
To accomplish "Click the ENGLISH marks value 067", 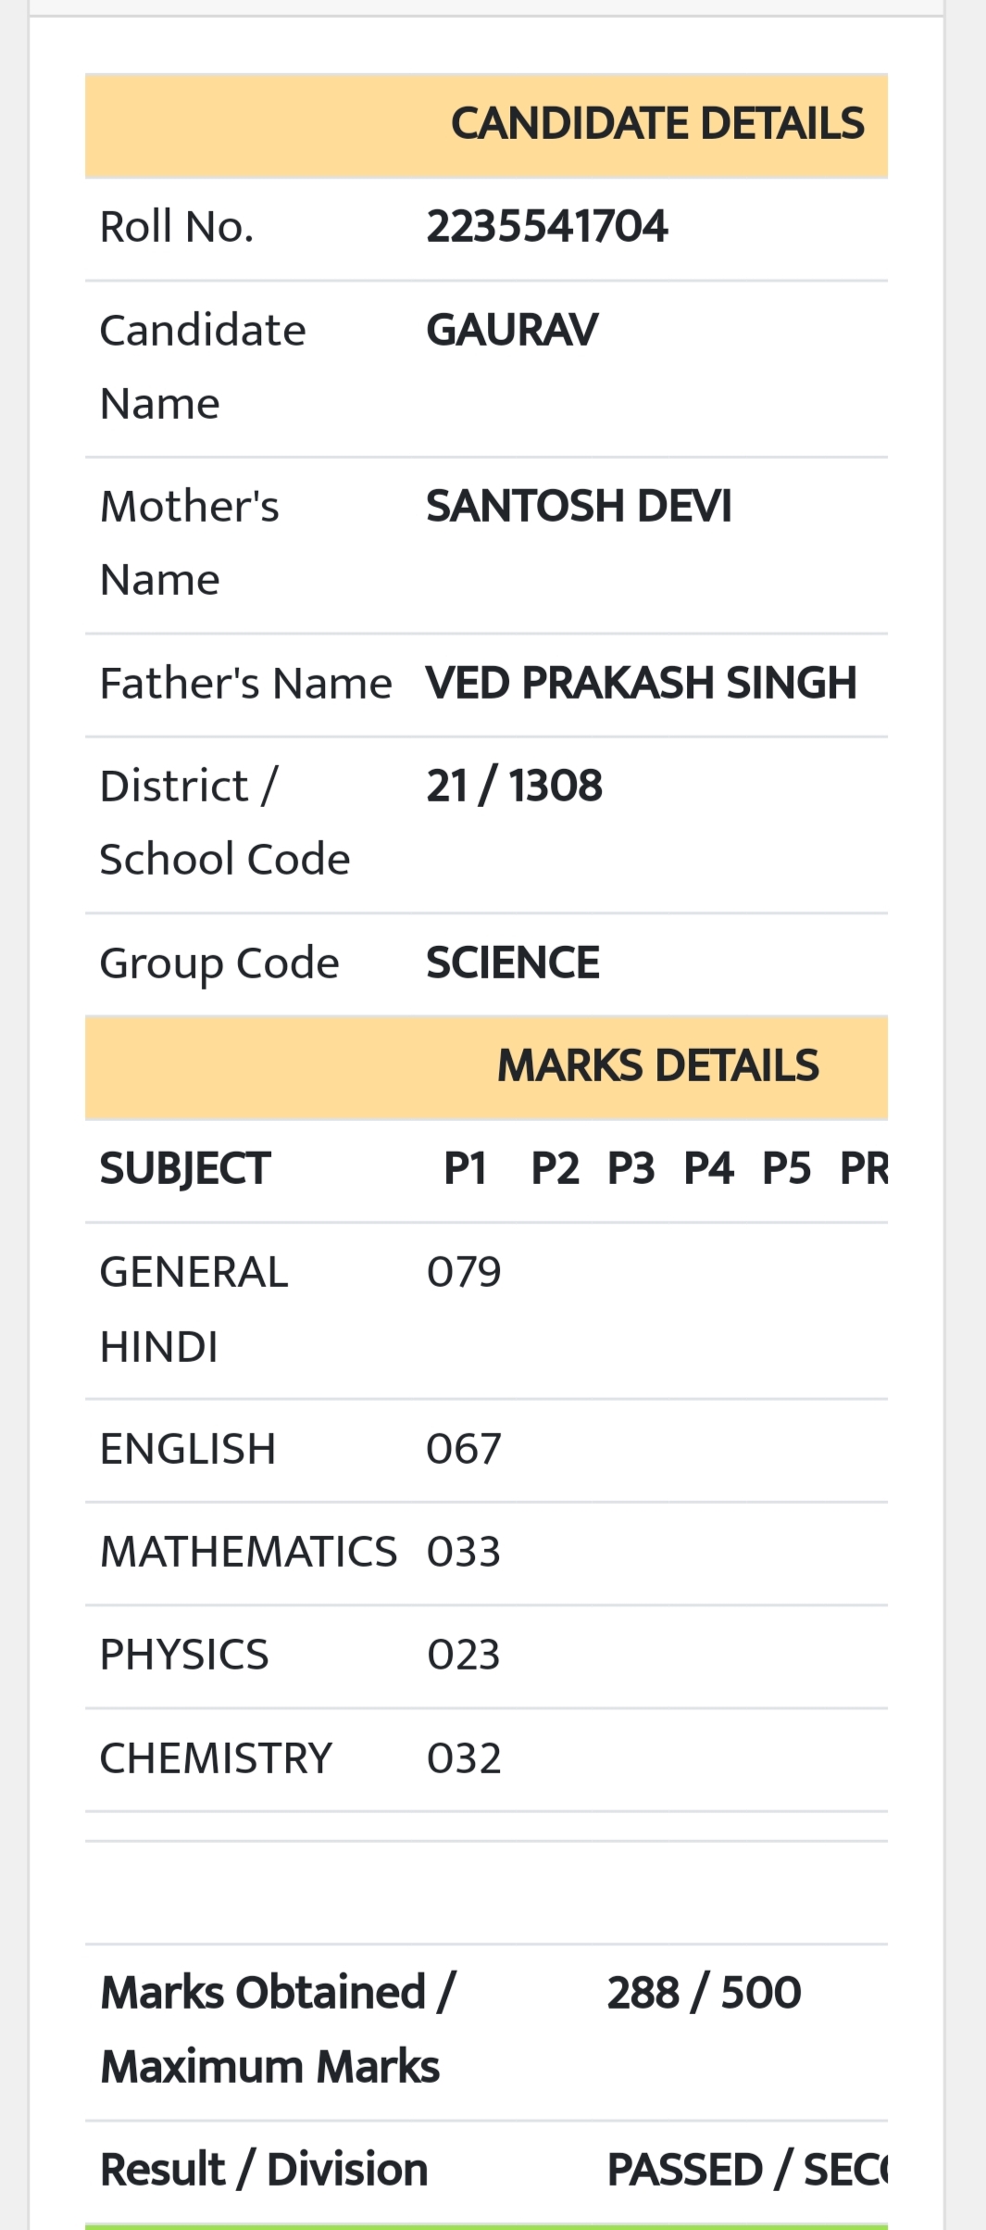I will pos(464,1449).
